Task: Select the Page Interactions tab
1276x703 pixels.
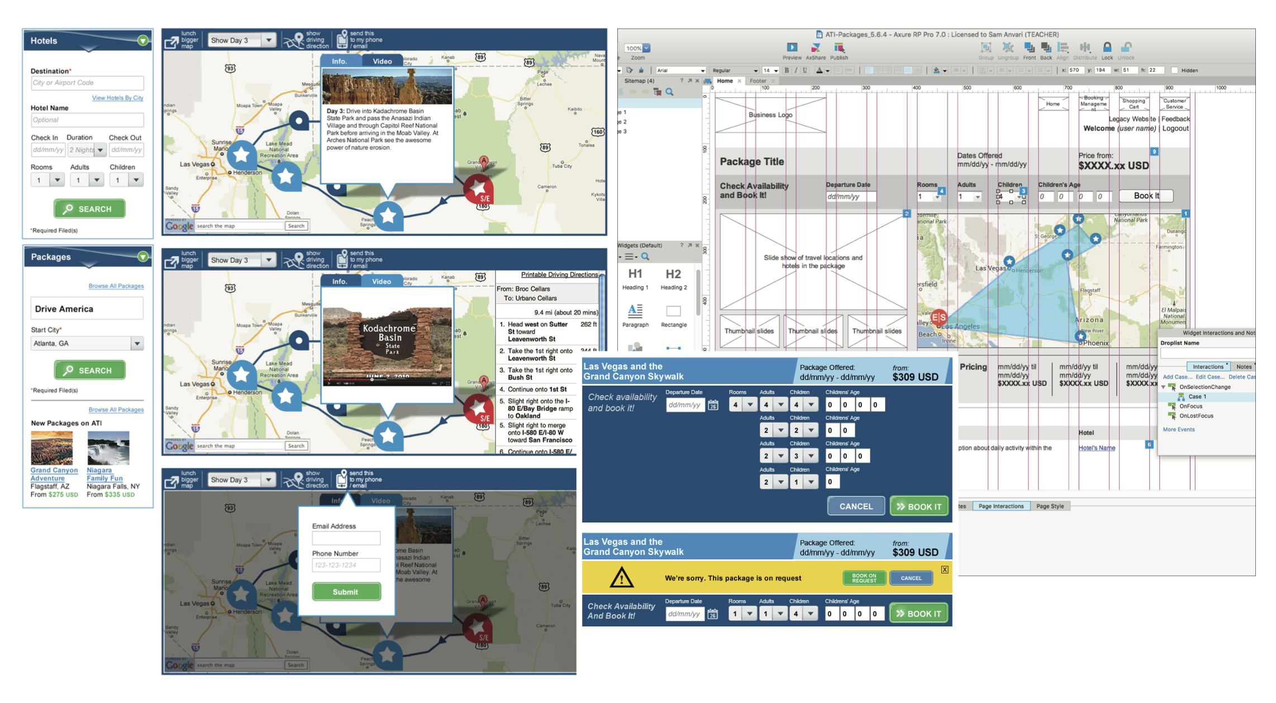Action: [1001, 506]
